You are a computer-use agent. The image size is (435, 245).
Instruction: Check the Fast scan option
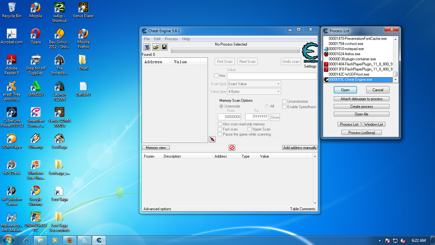[x=220, y=129]
